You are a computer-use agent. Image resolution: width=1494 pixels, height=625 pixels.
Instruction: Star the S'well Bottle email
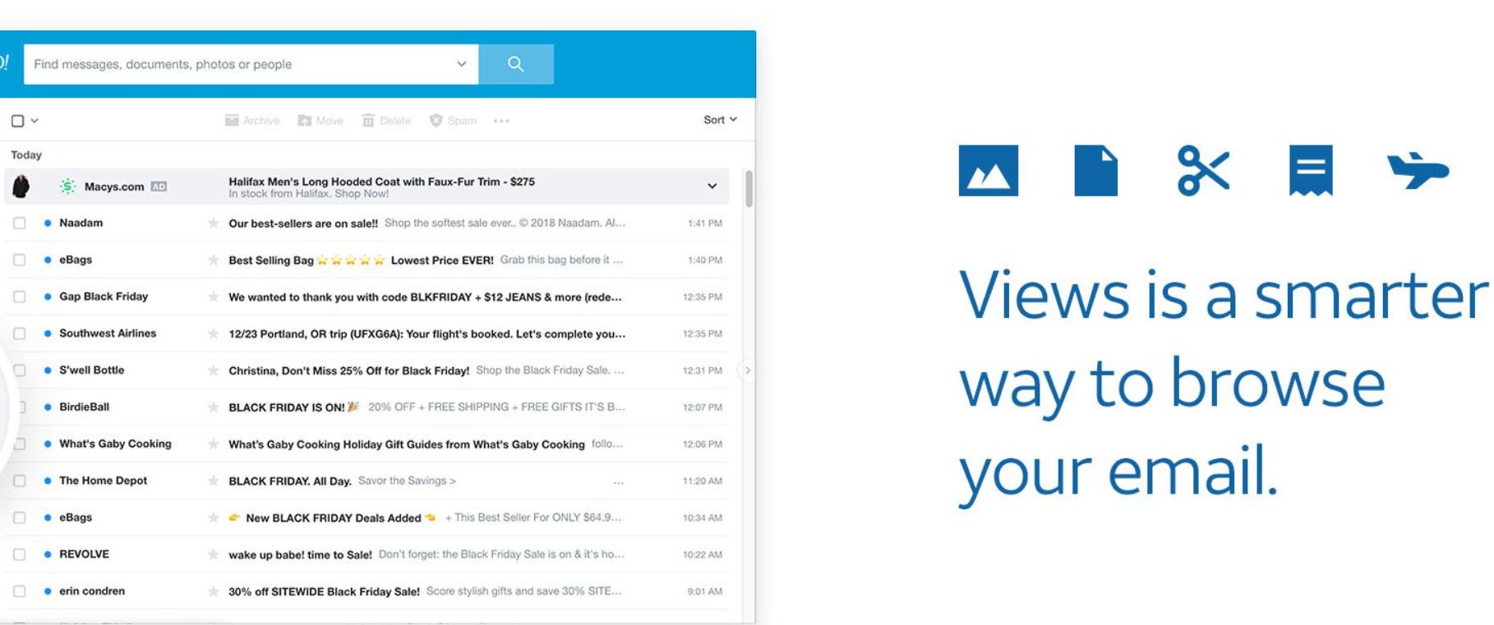(x=213, y=370)
